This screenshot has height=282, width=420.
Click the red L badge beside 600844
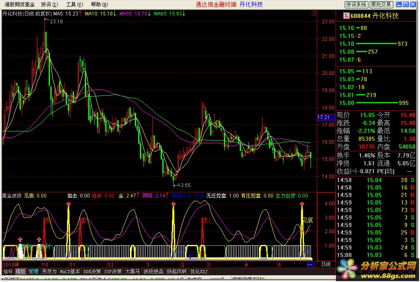[346, 16]
